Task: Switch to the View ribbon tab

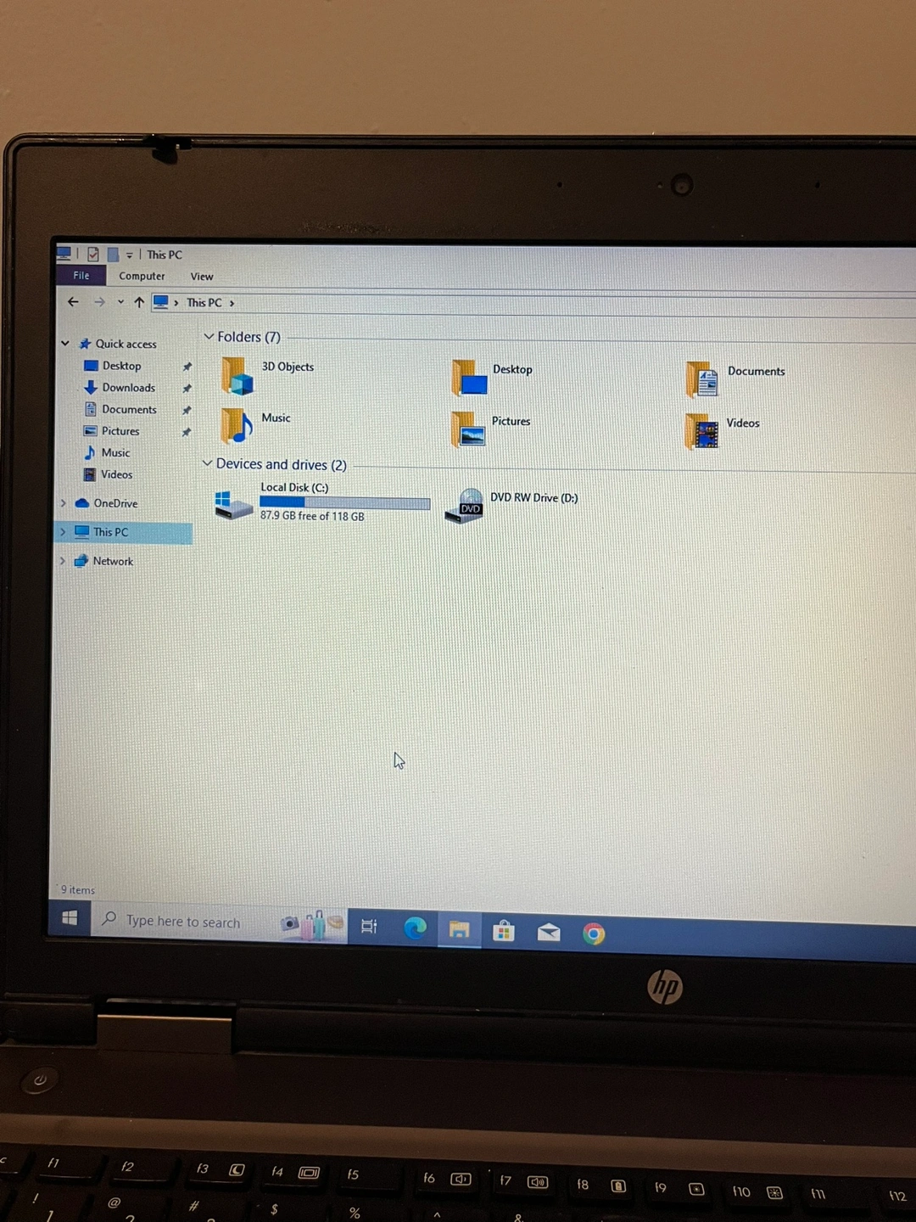Action: 202,277
